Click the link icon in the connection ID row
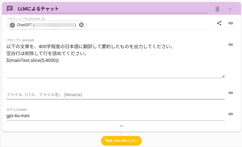242x147 pixels. pos(231,23)
